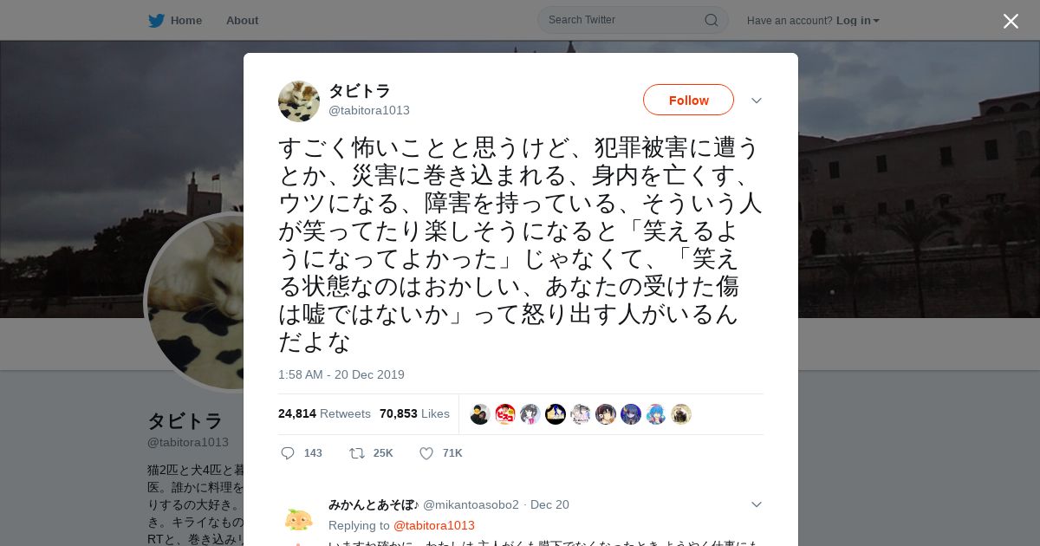Open the @tabitora1013 reply mention link
Screen dimensions: 1040x546
434,525
